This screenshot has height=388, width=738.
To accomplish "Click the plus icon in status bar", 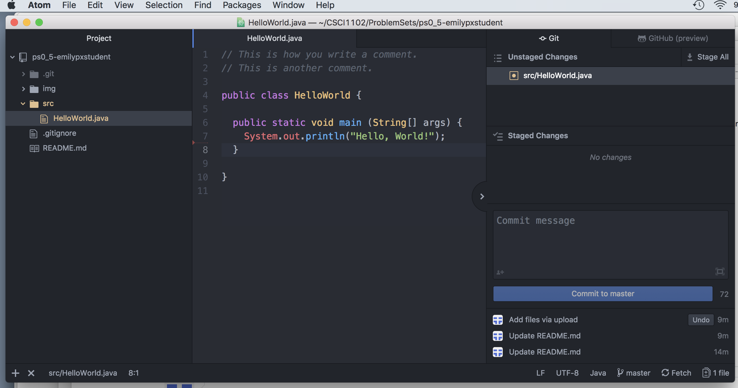I will (15, 373).
